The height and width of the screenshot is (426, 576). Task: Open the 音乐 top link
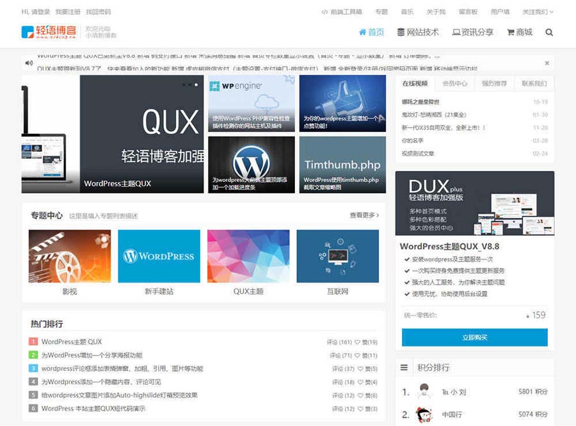(407, 12)
